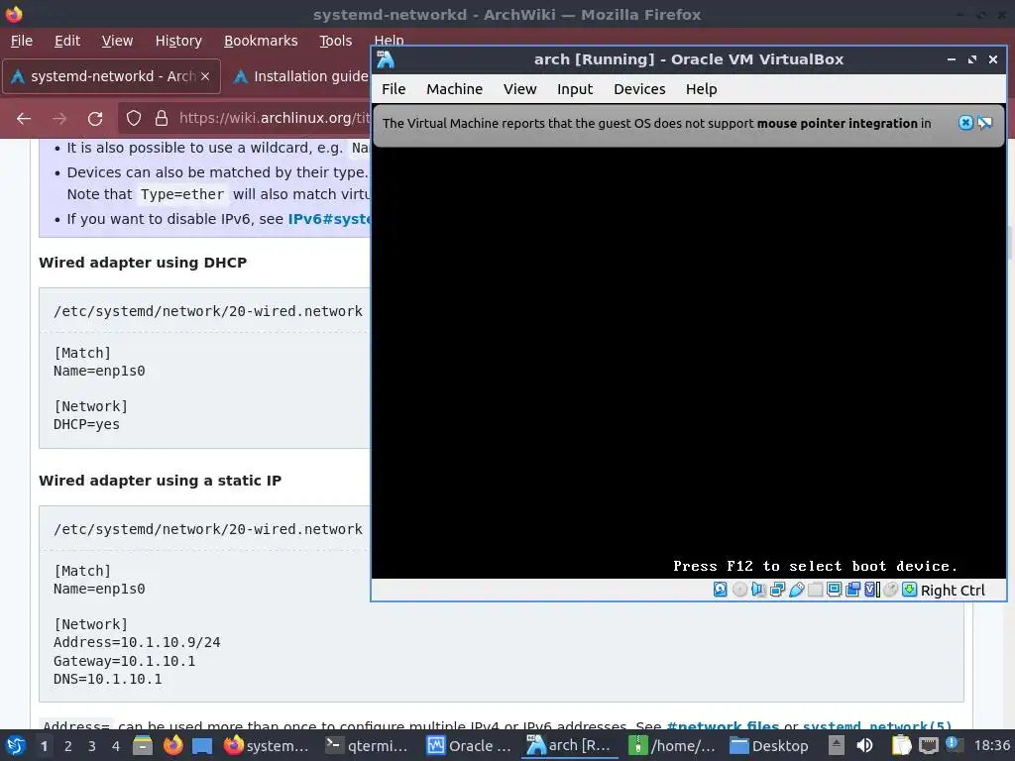Click the shared folders icon in VirtualBox status bar
This screenshot has height=761, width=1015.
coord(815,590)
